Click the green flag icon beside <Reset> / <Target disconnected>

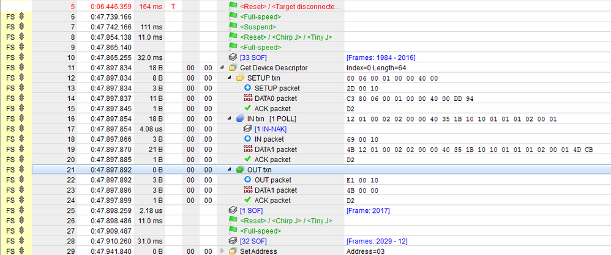pyautogui.click(x=233, y=6)
